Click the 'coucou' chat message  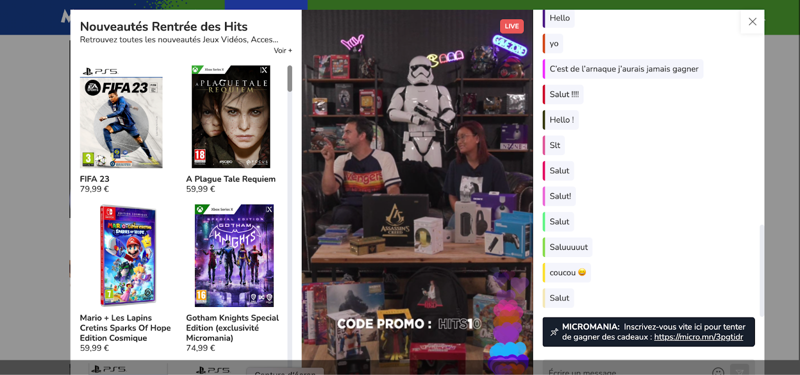[x=567, y=273]
